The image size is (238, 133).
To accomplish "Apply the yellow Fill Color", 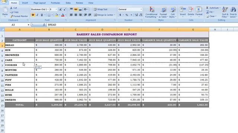I will (x=57, y=15).
